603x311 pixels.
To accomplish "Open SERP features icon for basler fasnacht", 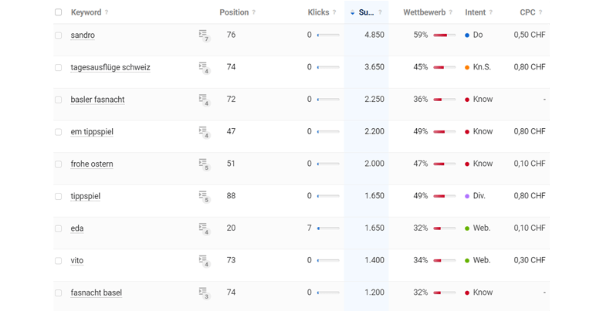I will (204, 100).
